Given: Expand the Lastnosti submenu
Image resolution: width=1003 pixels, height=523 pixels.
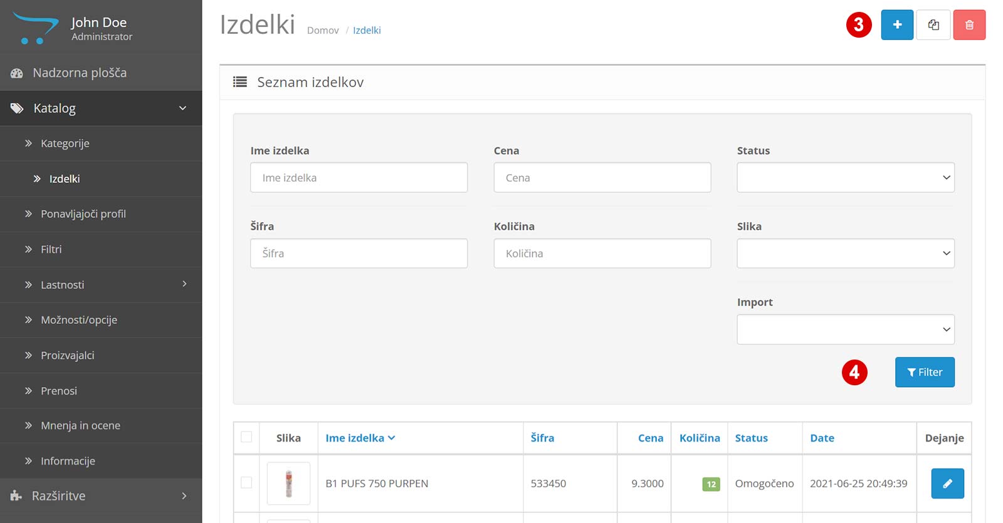Looking at the screenshot, I should pyautogui.click(x=184, y=284).
